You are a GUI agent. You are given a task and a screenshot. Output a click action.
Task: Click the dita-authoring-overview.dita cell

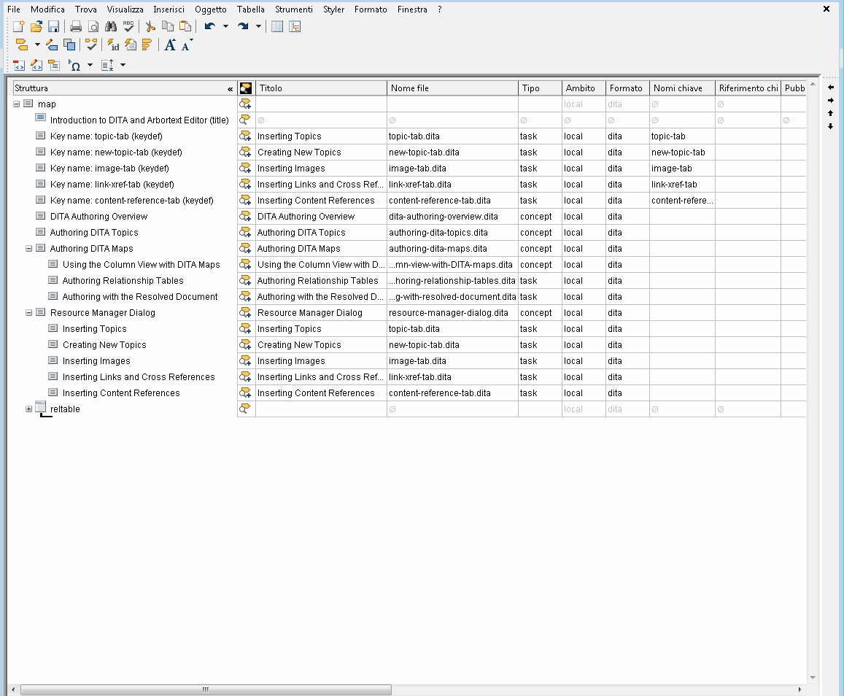coord(452,217)
